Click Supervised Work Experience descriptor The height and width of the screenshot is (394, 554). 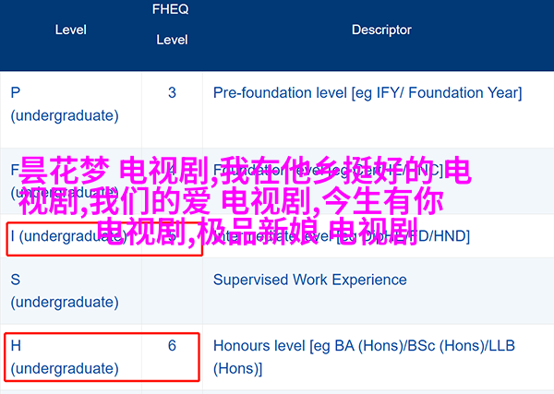[x=310, y=280]
